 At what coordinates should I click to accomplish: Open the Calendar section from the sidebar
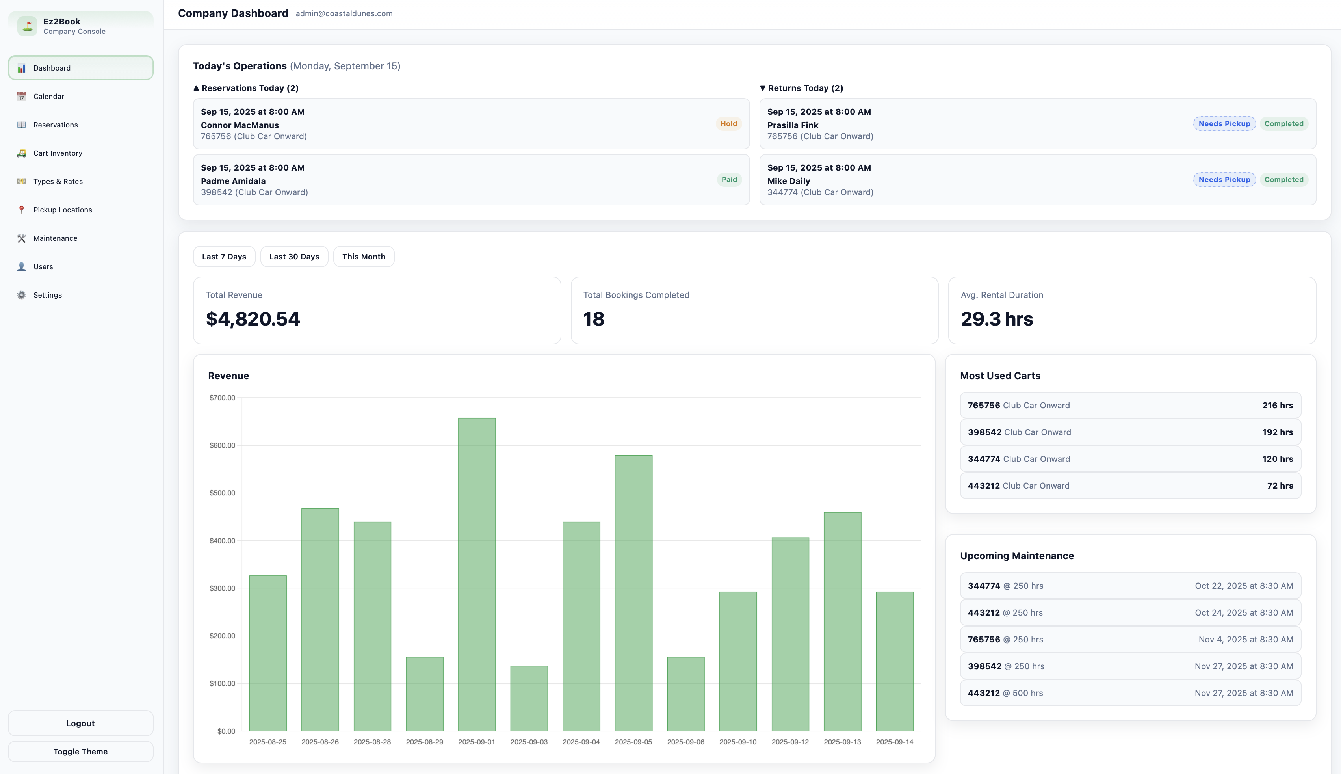tap(48, 96)
